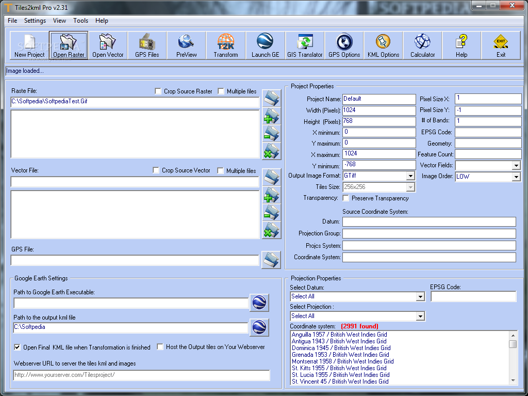Enable Crop Source Vector checkbox
The image size is (528, 396).
click(x=156, y=170)
